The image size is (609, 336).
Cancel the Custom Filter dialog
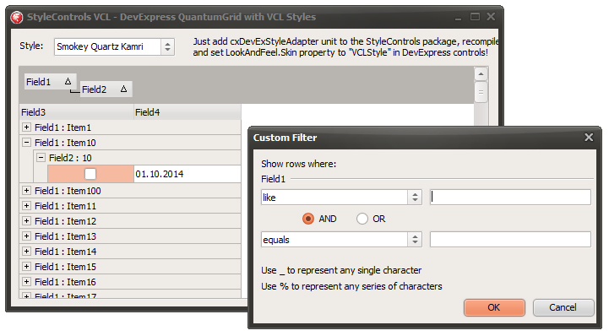[x=563, y=307]
